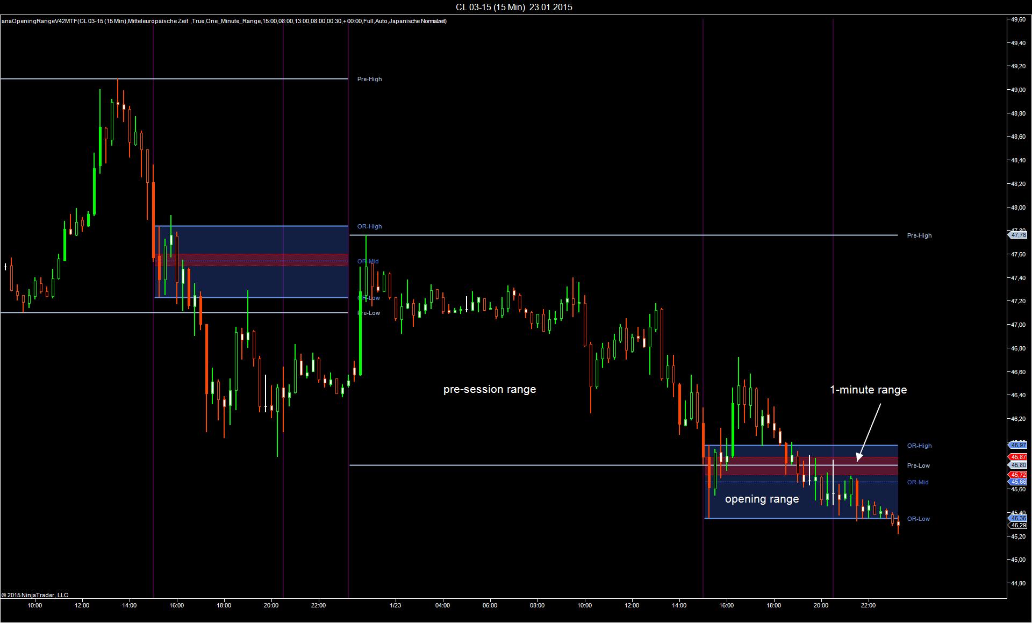Click the 45,29 last price marker
This screenshot has width=1032, height=623.
[1018, 525]
